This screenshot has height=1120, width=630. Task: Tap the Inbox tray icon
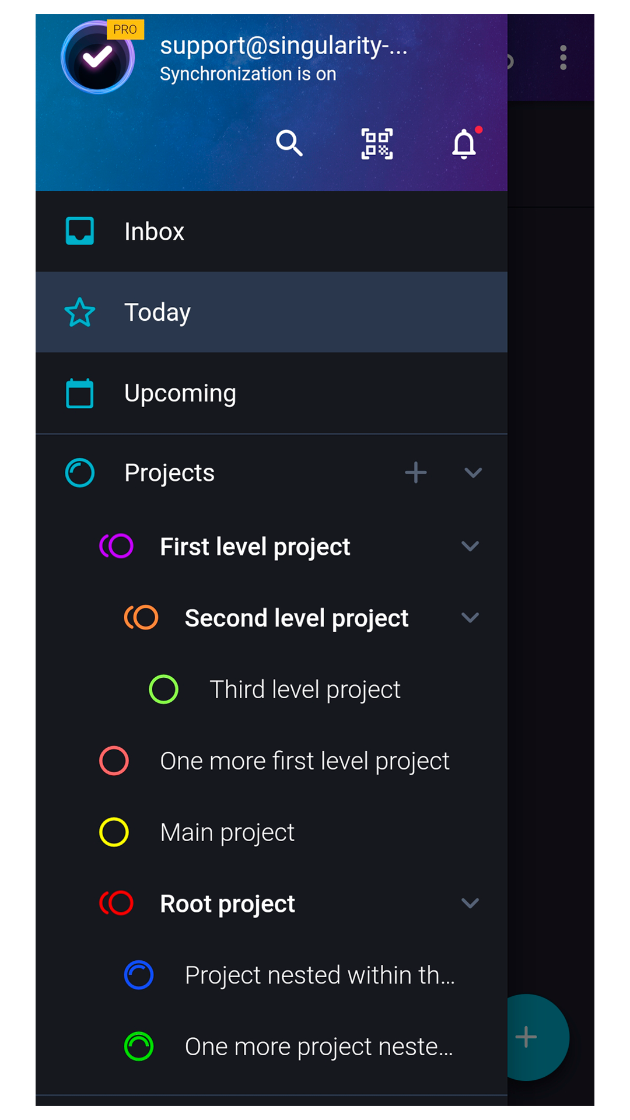80,232
